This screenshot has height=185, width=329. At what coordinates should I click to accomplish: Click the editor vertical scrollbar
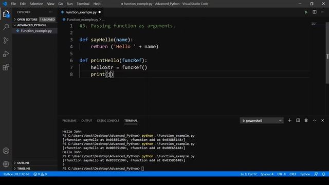327,53
